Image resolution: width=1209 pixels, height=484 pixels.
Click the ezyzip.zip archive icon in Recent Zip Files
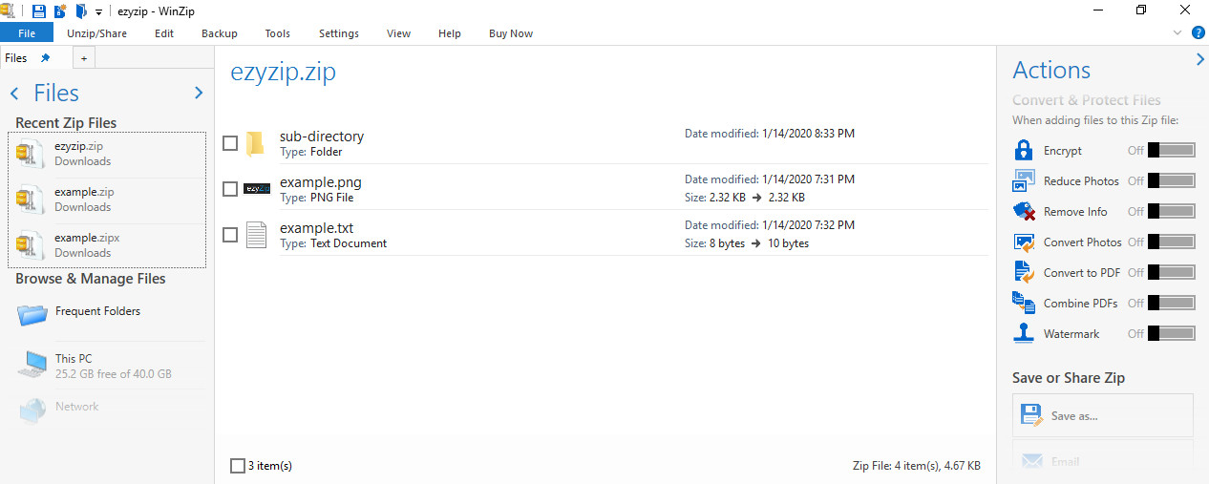tap(31, 154)
